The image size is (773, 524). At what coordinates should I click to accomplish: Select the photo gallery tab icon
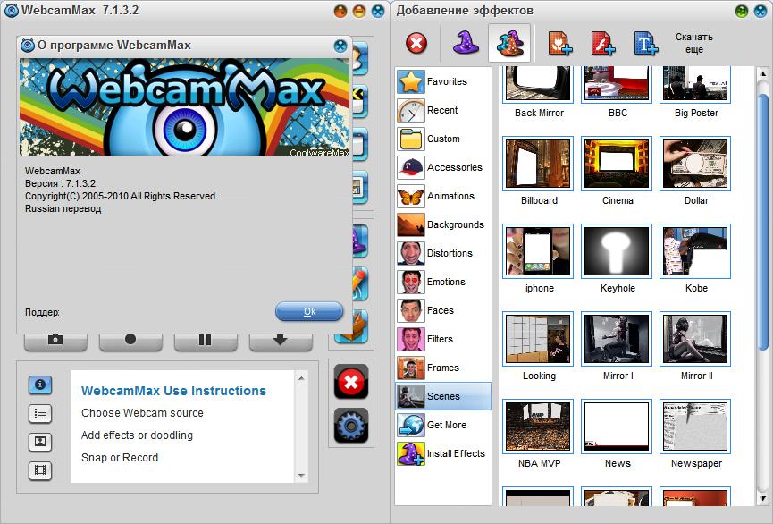coord(40,442)
